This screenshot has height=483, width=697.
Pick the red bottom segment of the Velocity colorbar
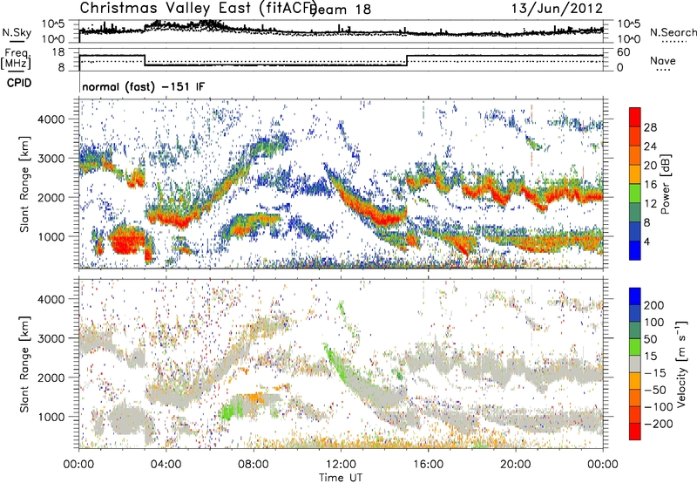[x=635, y=432]
